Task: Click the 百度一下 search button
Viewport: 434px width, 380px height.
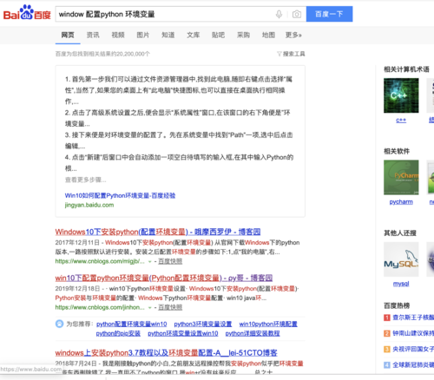Action: point(329,14)
